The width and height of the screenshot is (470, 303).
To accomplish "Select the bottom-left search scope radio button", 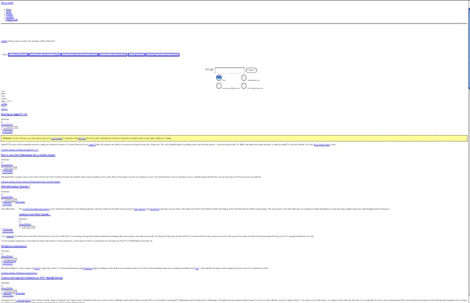I will [219, 86].
